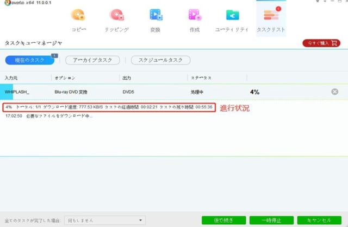Open the 作成 (Creator) module
Viewport: 348px width, 227px height.
point(195,20)
